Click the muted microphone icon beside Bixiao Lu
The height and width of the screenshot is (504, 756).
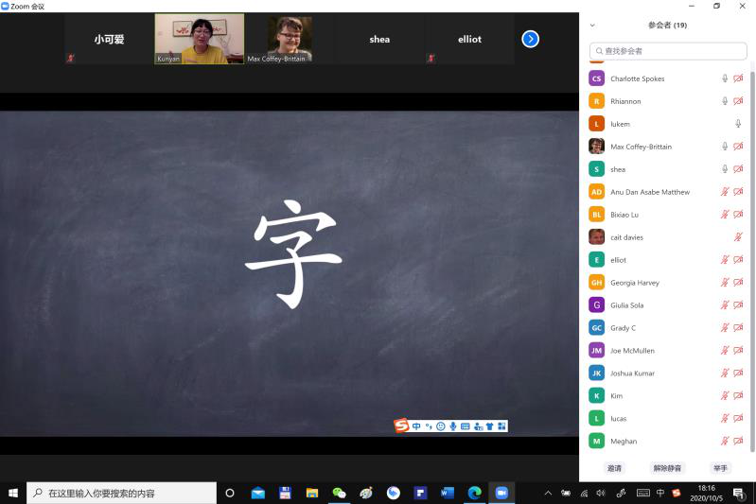(725, 215)
